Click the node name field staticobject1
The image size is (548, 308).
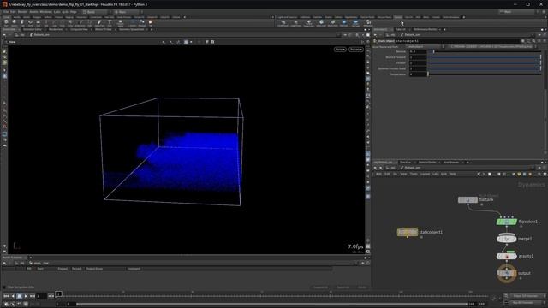point(458,41)
